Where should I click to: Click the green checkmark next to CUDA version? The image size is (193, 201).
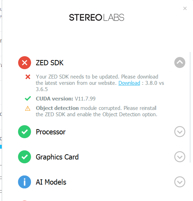(x=28, y=98)
